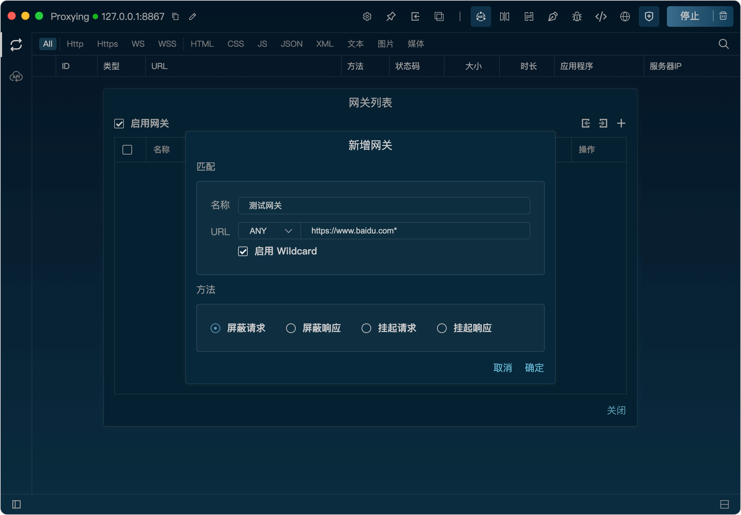Click 取消 to cancel the dialog
Viewport: 741px width, 515px height.
pyautogui.click(x=503, y=368)
